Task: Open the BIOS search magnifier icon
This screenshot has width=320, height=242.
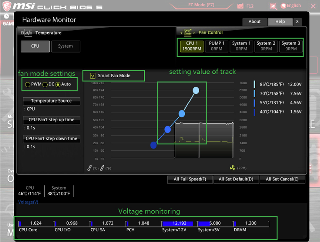Action: (273, 6)
